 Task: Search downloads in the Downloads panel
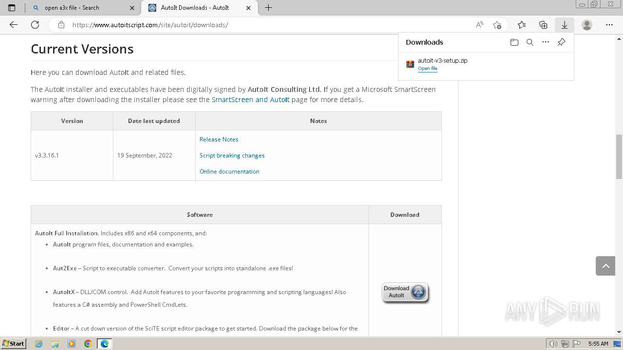[530, 42]
